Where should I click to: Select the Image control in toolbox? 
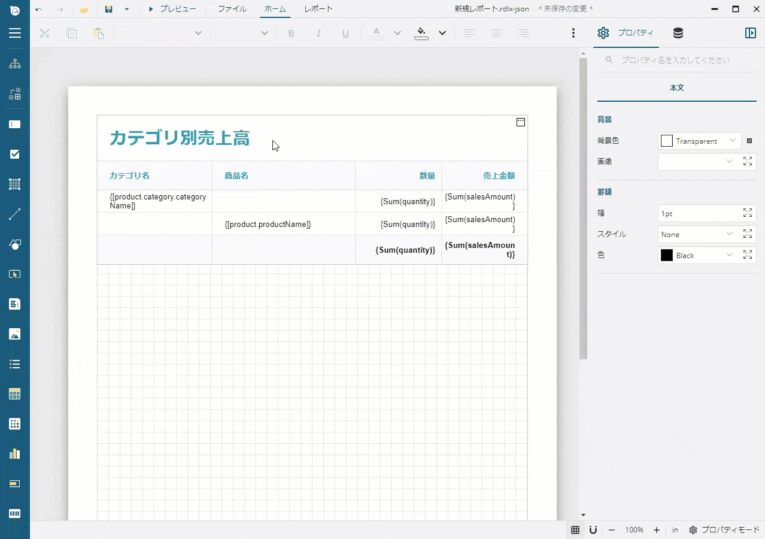pyautogui.click(x=15, y=334)
